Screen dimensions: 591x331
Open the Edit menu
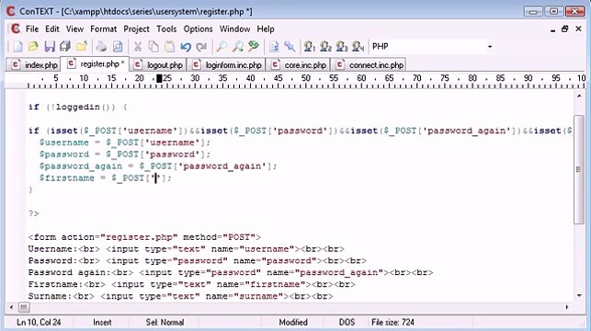point(52,29)
